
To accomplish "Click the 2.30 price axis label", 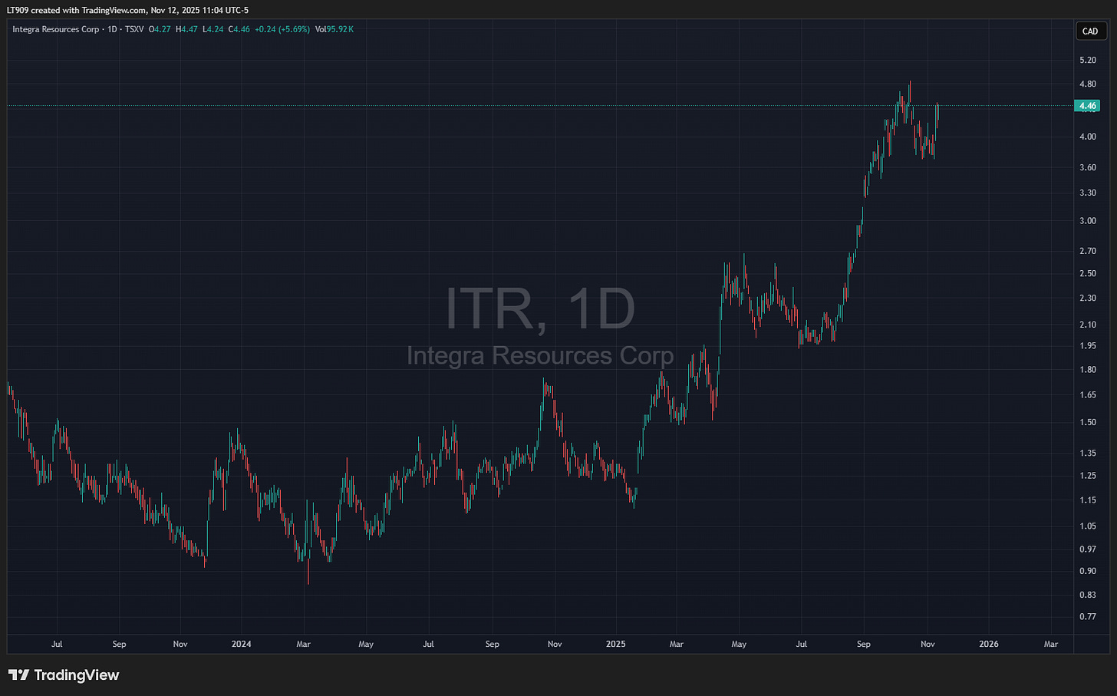I will [1087, 298].
